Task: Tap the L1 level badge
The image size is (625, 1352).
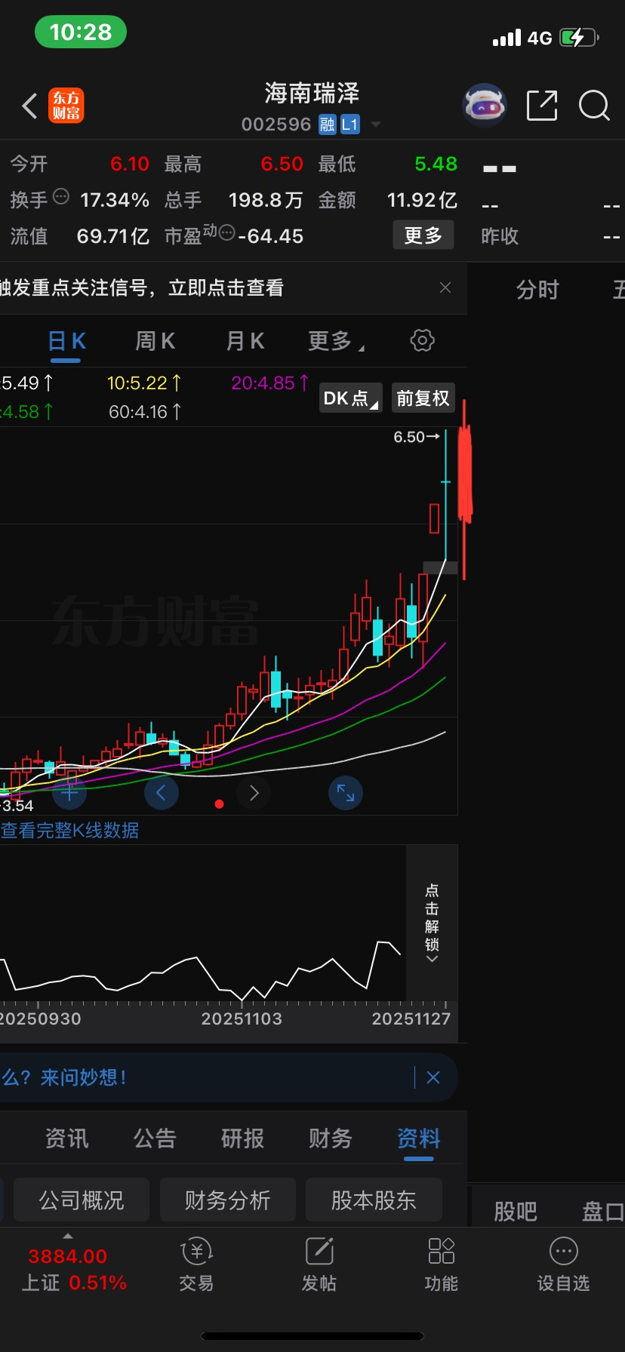Action: click(x=349, y=124)
